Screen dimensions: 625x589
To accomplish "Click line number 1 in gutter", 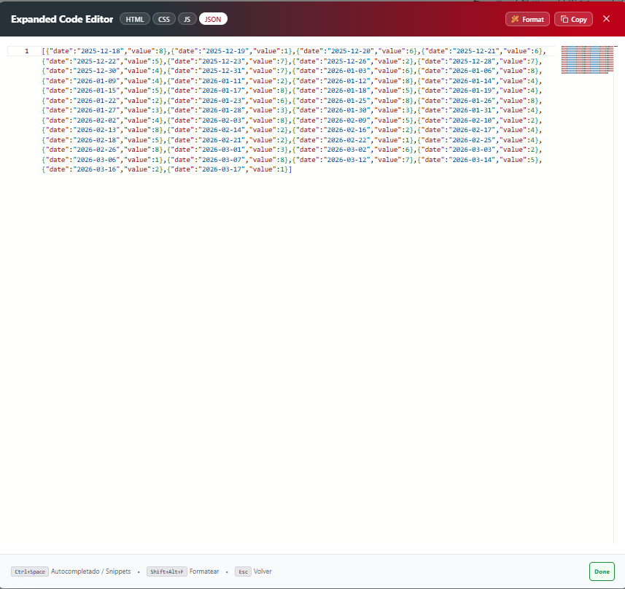I will tap(27, 51).
